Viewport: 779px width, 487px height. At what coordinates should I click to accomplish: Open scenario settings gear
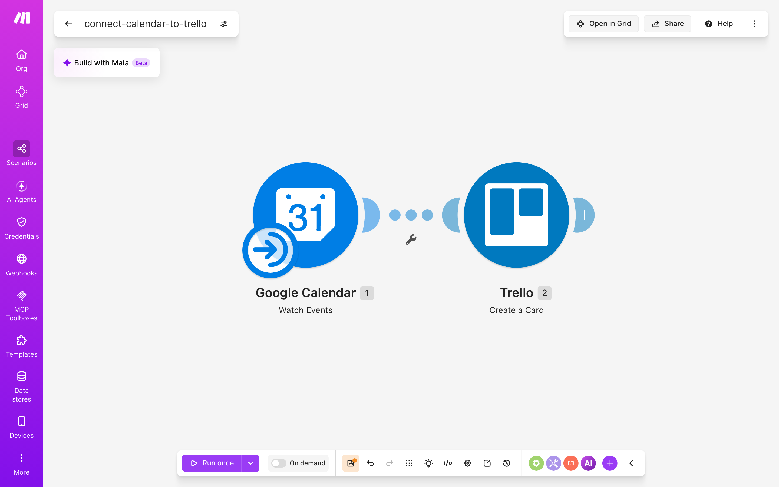pyautogui.click(x=467, y=463)
